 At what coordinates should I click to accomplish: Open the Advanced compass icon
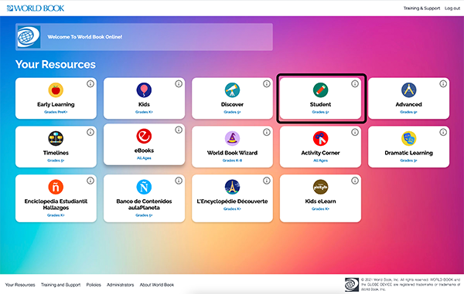(408, 90)
